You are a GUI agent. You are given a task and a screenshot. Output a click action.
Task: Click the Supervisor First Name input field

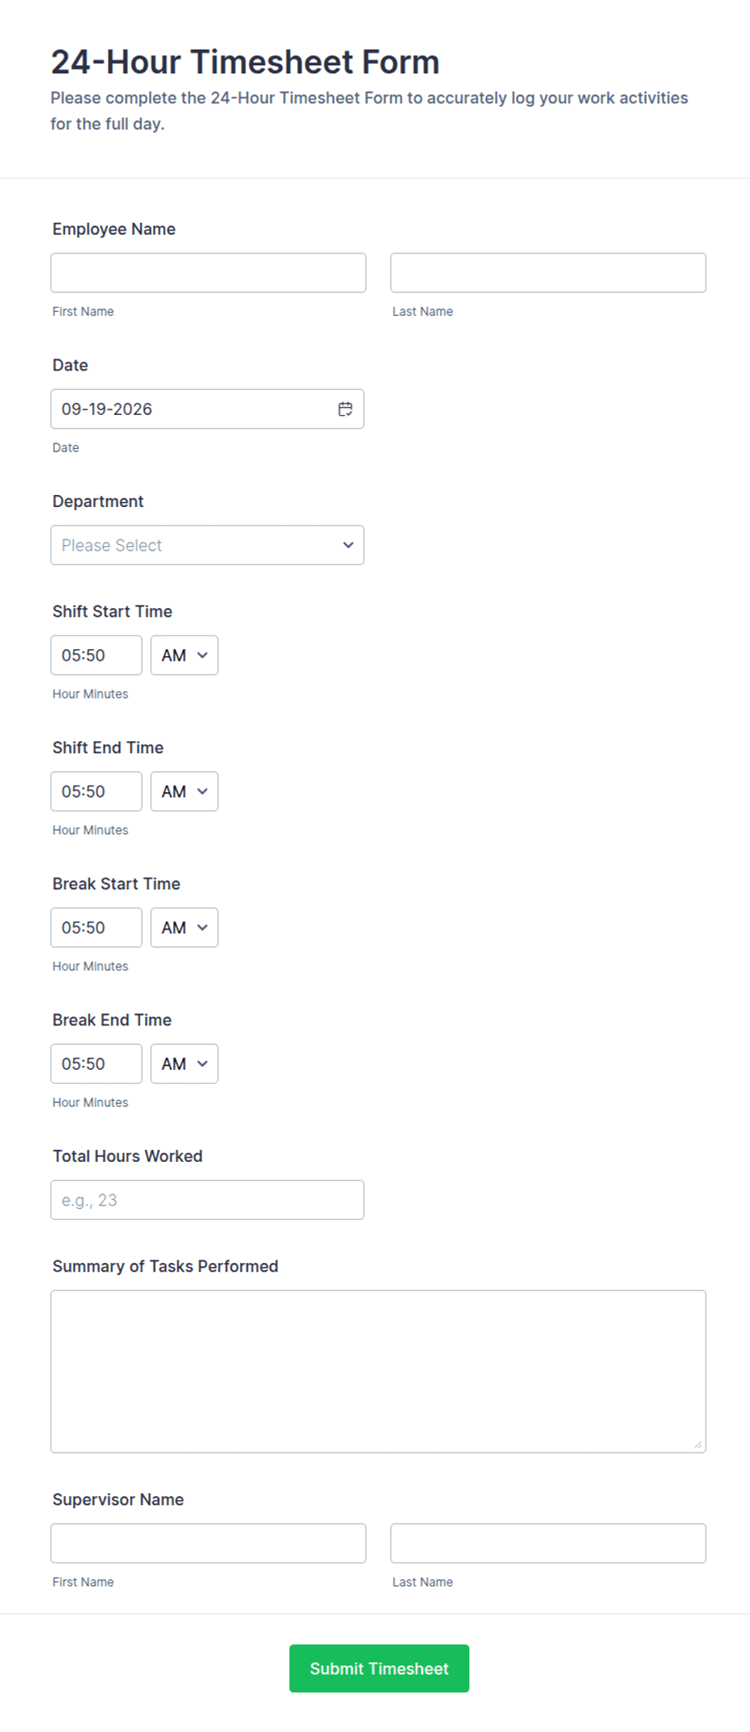208,1544
